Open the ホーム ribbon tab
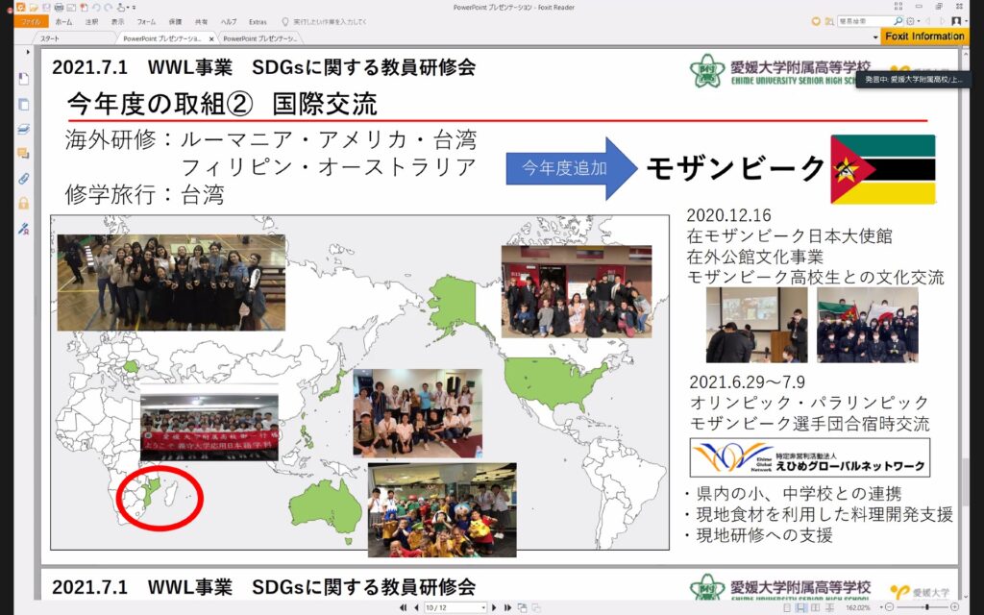 (63, 22)
